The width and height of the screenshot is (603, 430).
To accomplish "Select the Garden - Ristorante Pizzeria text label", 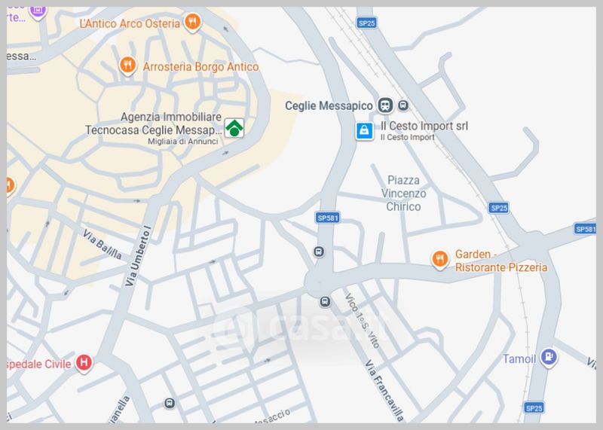I will [x=501, y=261].
